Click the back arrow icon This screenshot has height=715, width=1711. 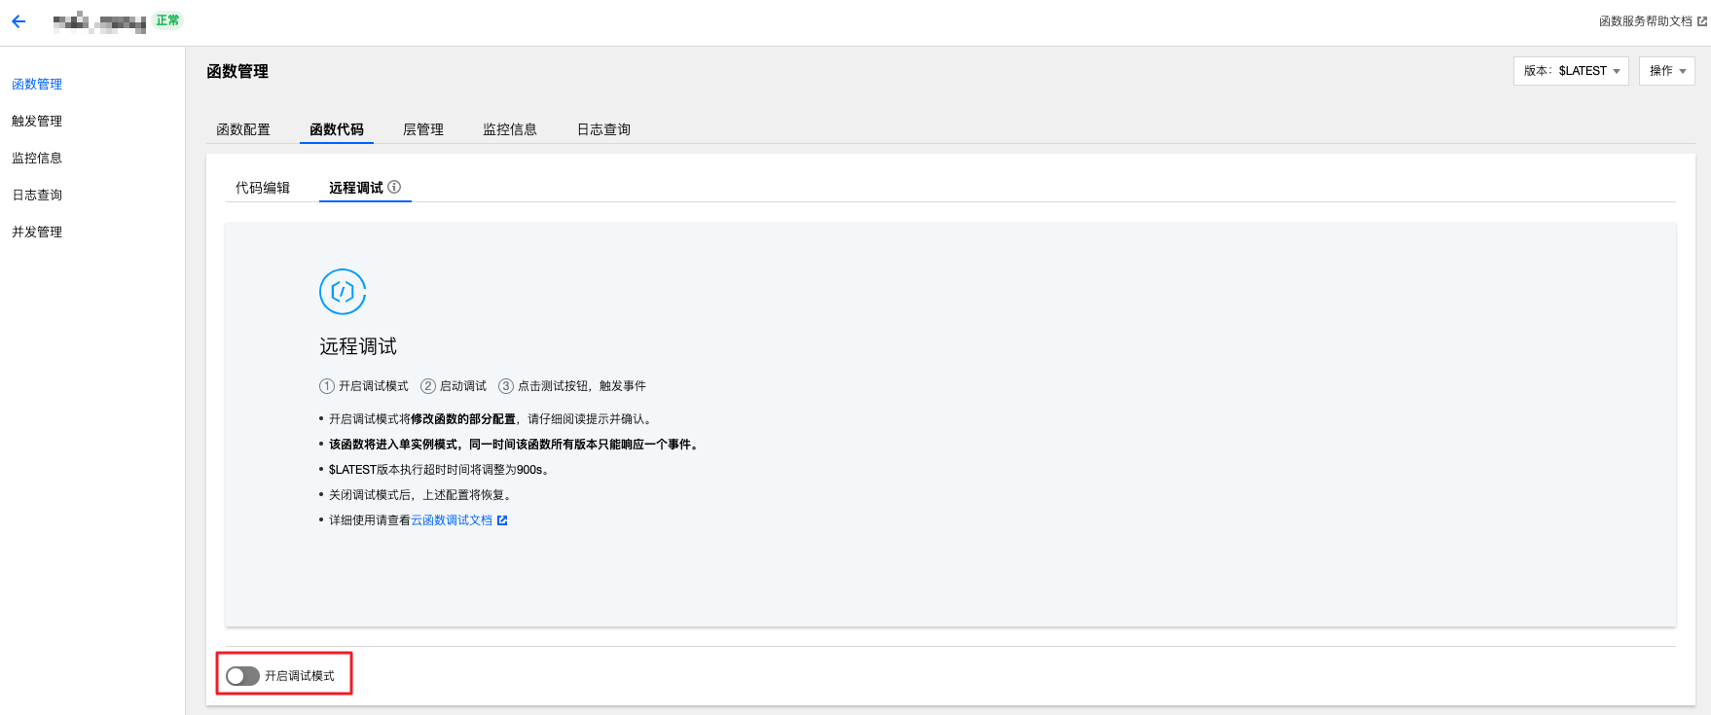click(18, 20)
